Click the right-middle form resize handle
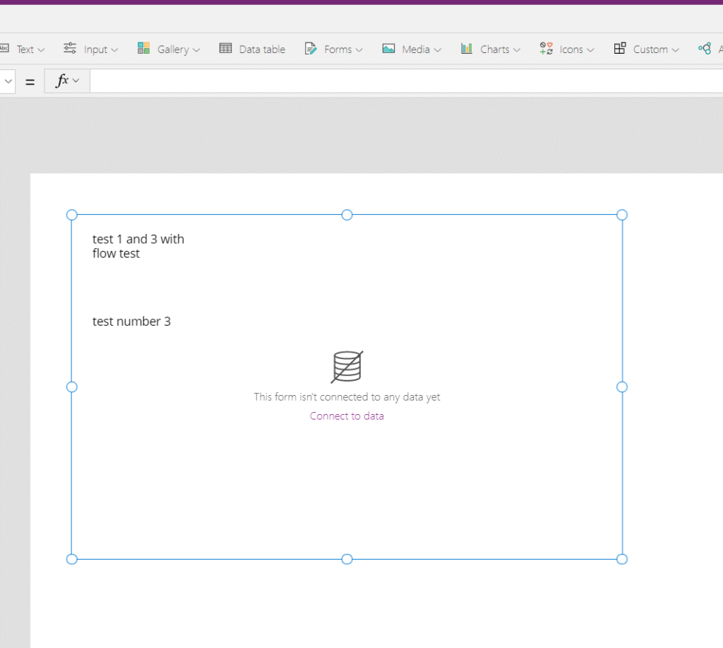This screenshot has width=723, height=648. (622, 387)
